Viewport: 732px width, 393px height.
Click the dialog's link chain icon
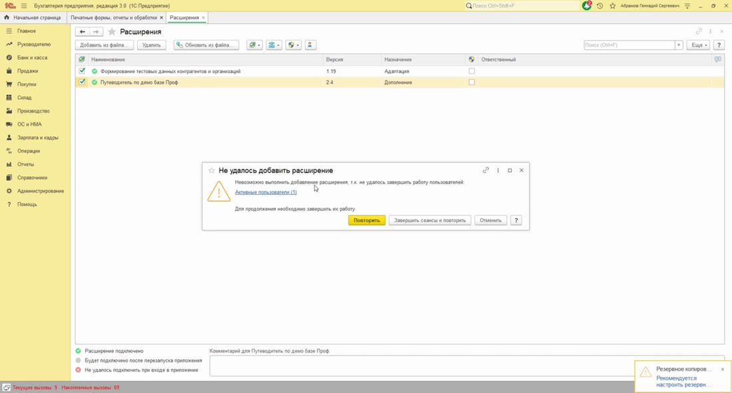coord(486,170)
